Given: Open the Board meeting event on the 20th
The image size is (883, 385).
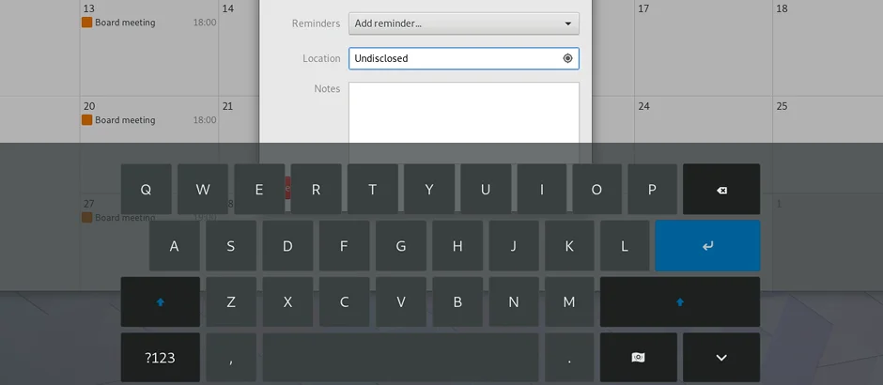Looking at the screenshot, I should [125, 120].
